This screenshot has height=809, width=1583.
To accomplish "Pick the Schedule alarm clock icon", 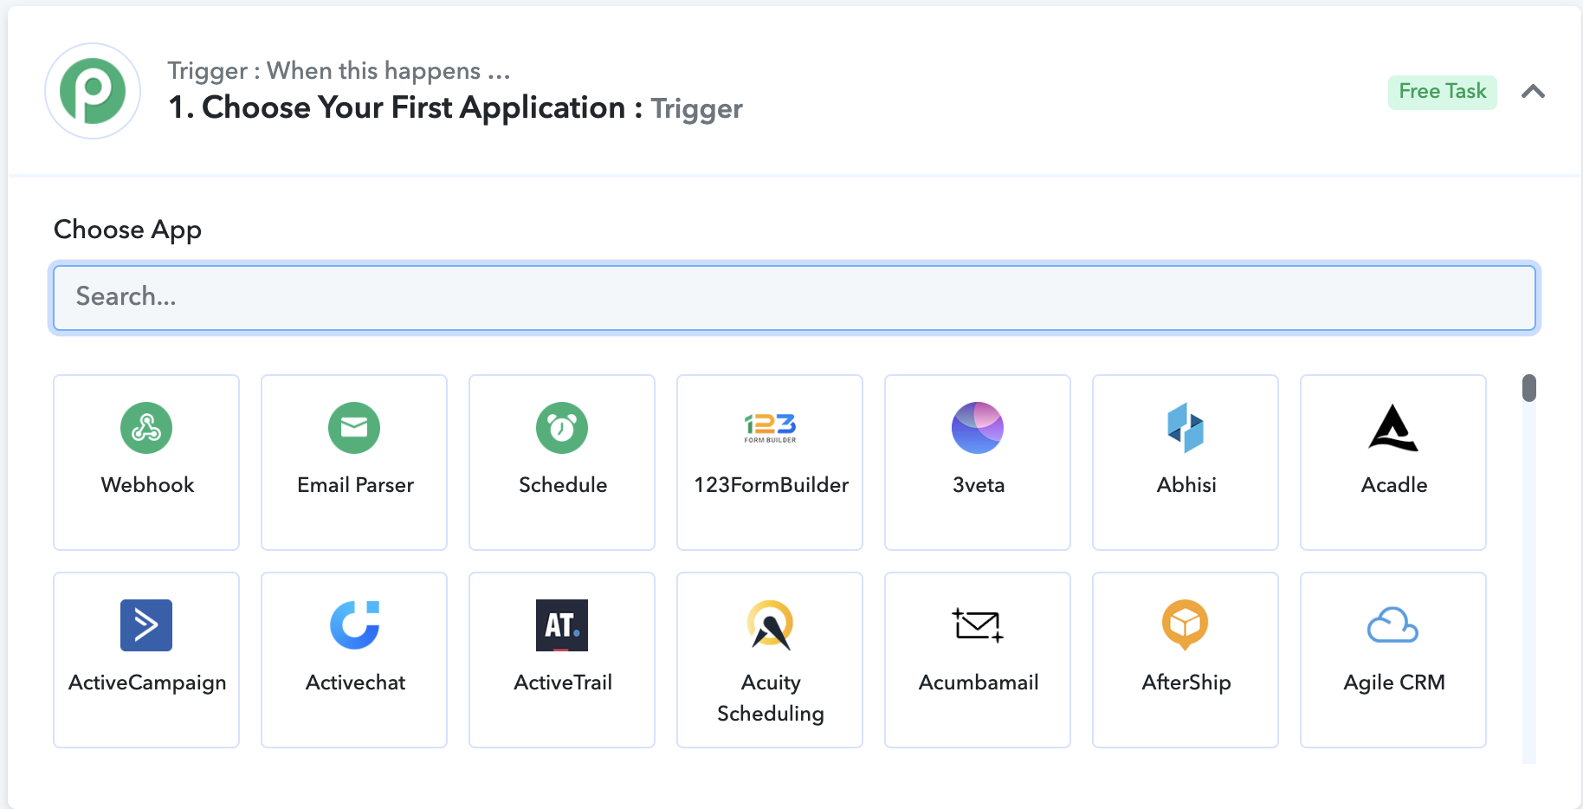I will (x=562, y=428).
